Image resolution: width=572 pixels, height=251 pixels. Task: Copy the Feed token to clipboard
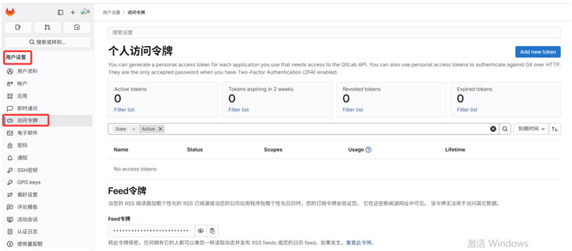(x=213, y=231)
